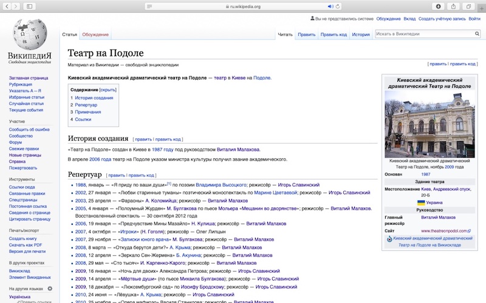This screenshot has width=486, height=303.
Task: Edit Репертуар section via править link
Action: click(117, 175)
